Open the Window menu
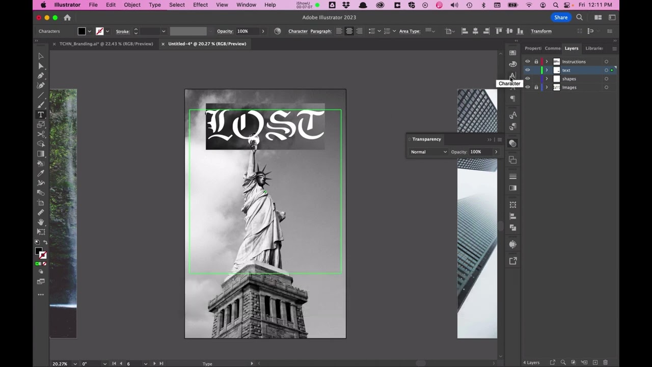 coord(246,5)
